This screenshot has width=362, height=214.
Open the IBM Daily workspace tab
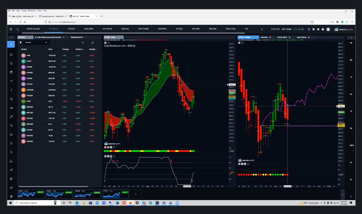click(213, 29)
